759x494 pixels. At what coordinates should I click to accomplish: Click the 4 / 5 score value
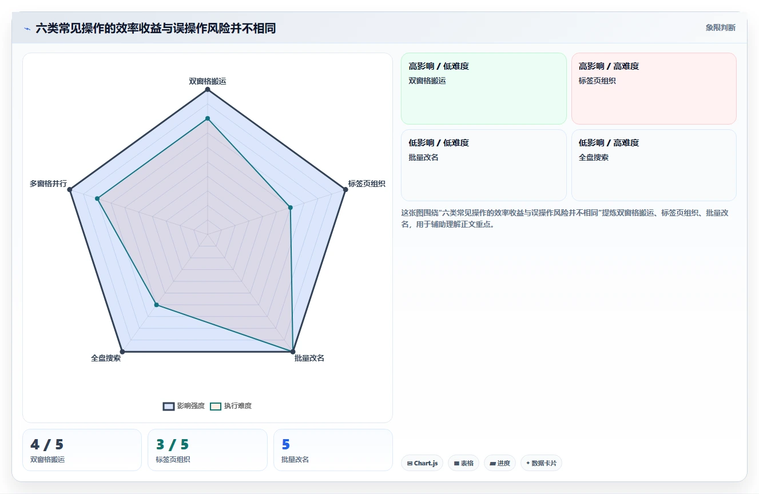(x=47, y=444)
